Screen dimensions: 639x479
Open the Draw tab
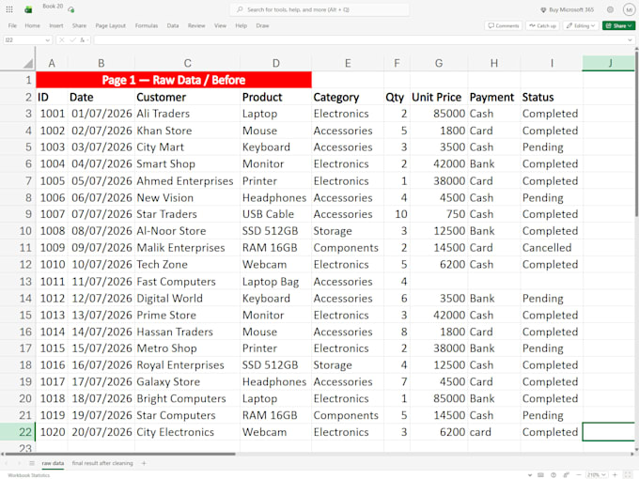(262, 25)
